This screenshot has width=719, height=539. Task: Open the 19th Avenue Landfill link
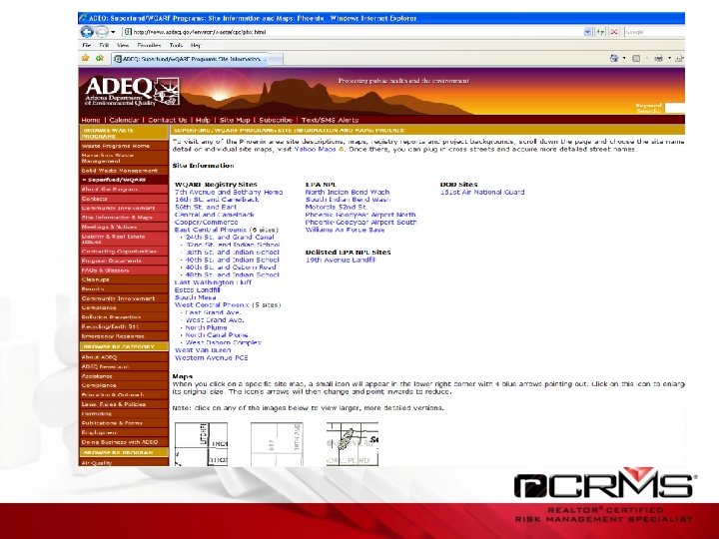click(341, 260)
